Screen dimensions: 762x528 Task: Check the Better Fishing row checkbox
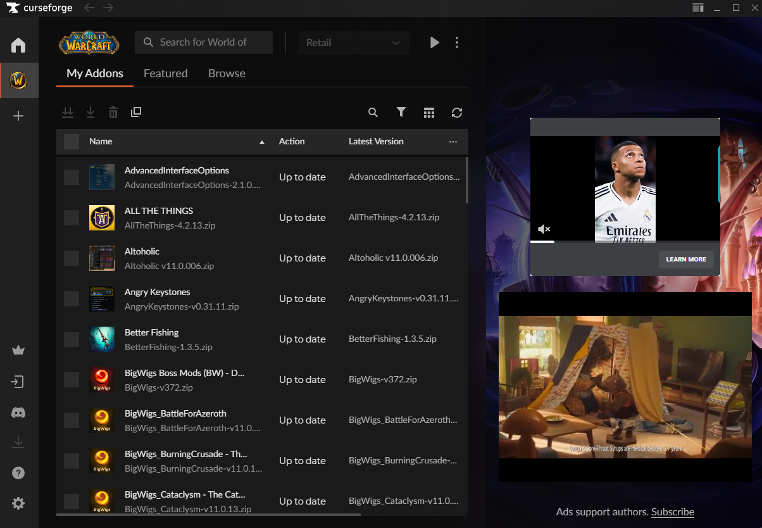72,339
